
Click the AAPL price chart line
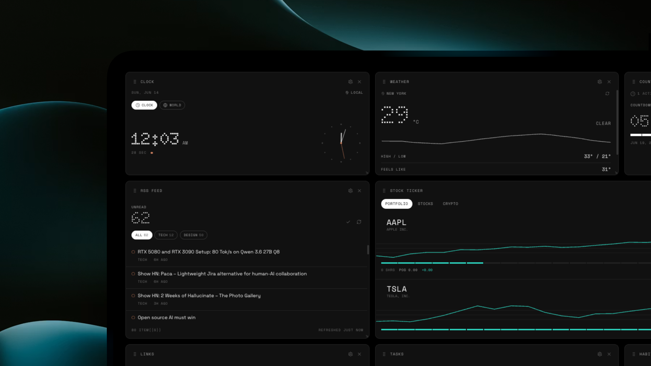(x=513, y=250)
